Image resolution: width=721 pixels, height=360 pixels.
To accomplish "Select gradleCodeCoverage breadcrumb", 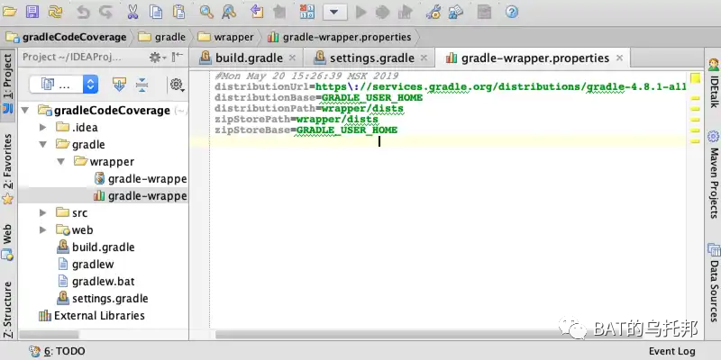I will click(x=67, y=37).
